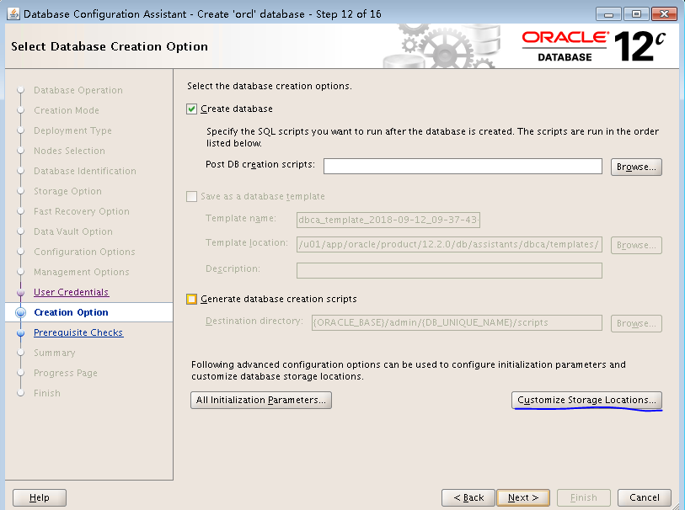Open Customize Storage Locations dialog

[x=586, y=400]
